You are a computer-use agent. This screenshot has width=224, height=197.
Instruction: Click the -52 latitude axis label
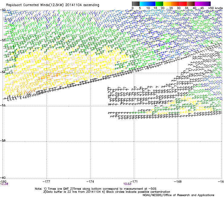3,40
